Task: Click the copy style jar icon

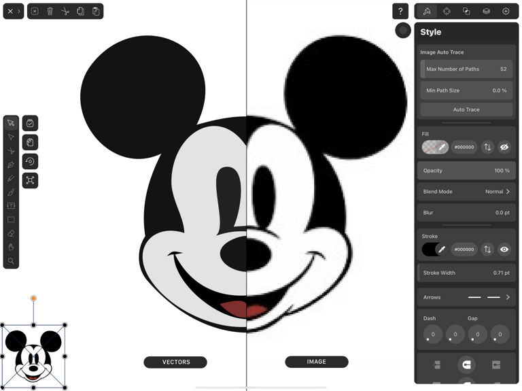Action: coord(30,123)
